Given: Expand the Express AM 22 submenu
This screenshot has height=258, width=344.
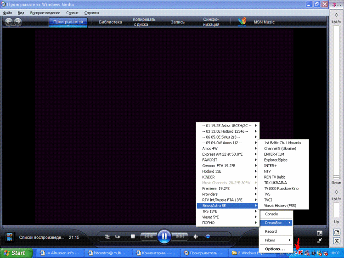Looking at the screenshot, I should (228, 154).
